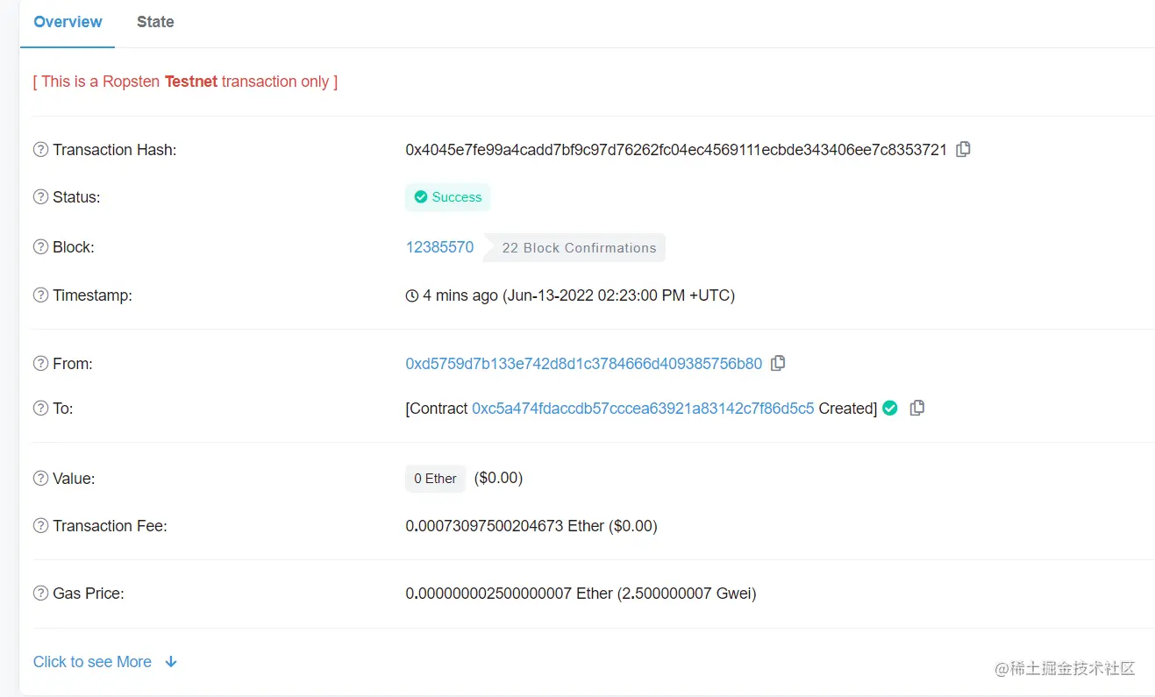Click the clock icon before timestamp

tap(412, 296)
